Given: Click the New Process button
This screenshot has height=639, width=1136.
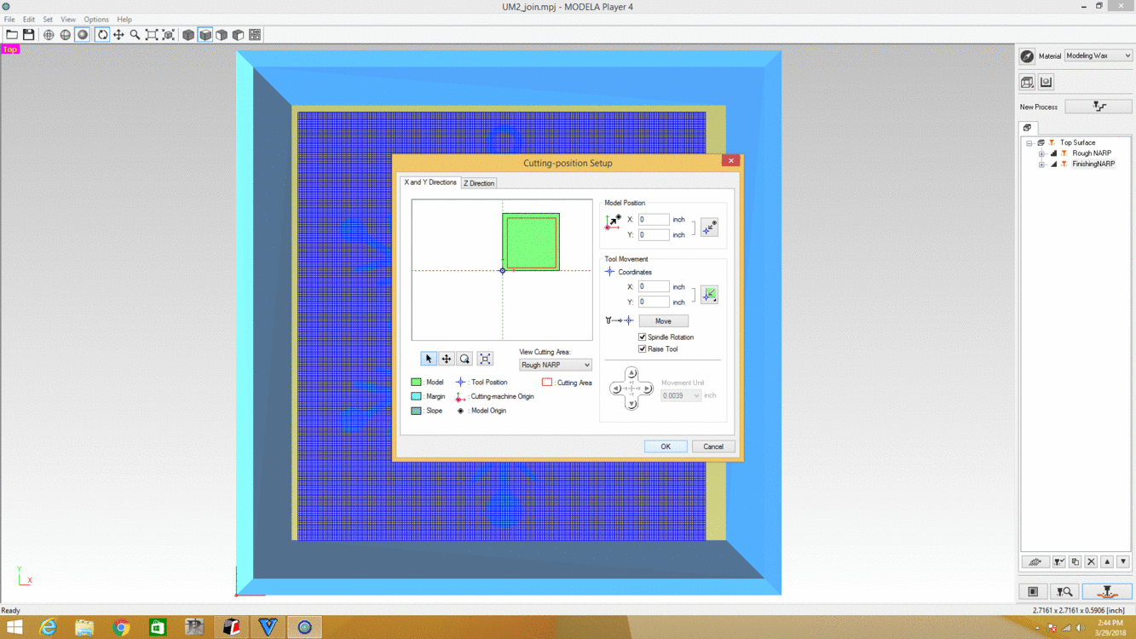Looking at the screenshot, I should [1099, 106].
